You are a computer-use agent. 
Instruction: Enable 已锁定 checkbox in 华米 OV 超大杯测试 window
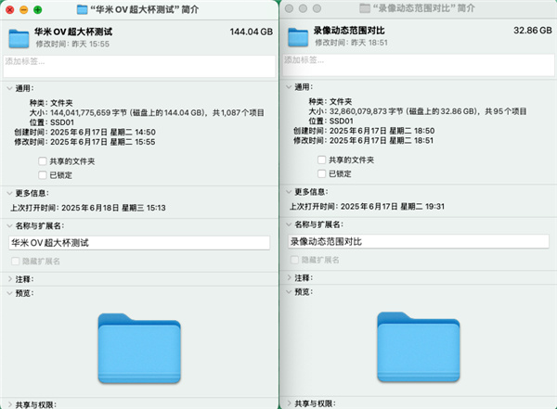43,174
